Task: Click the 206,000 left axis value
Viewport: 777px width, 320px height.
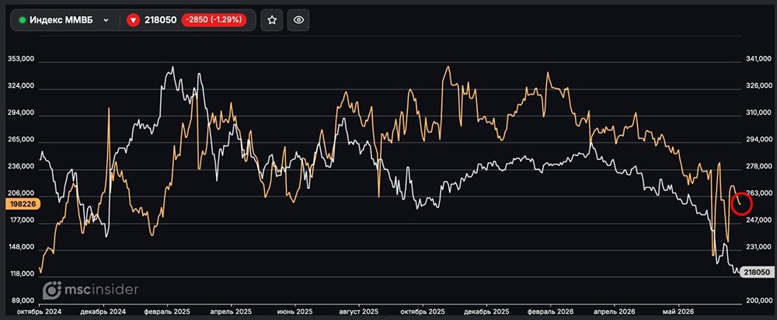Action: click(x=21, y=193)
